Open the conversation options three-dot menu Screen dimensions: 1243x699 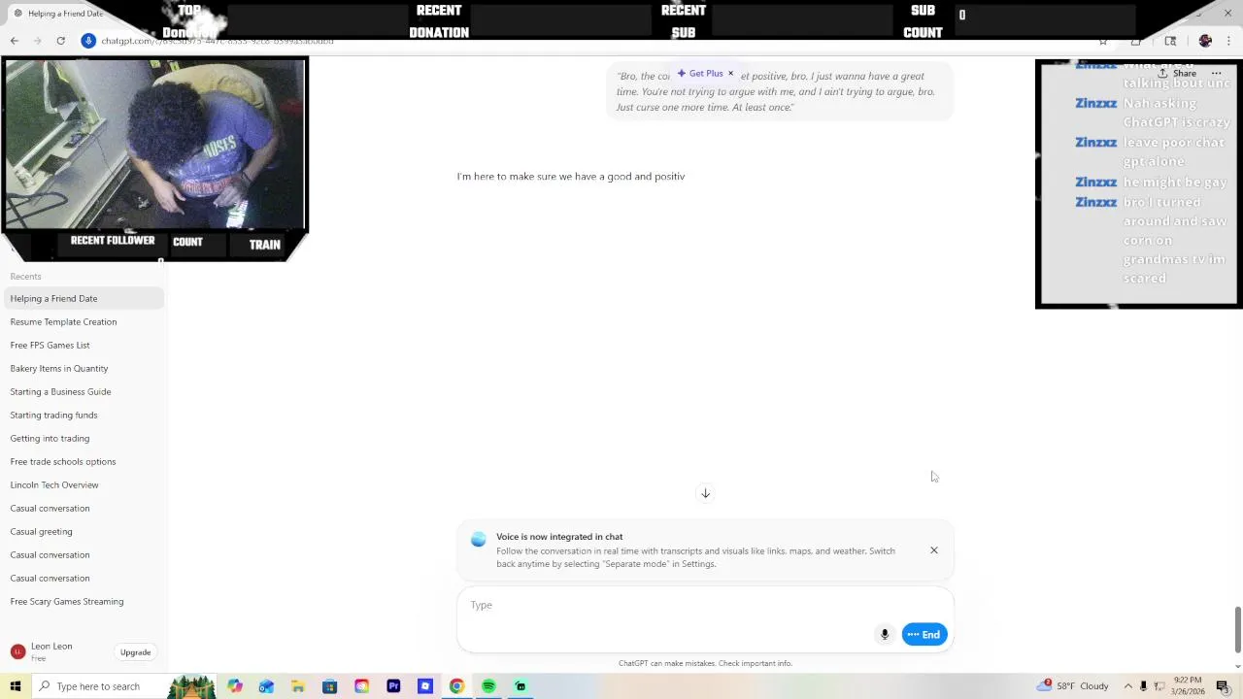(x=1216, y=73)
